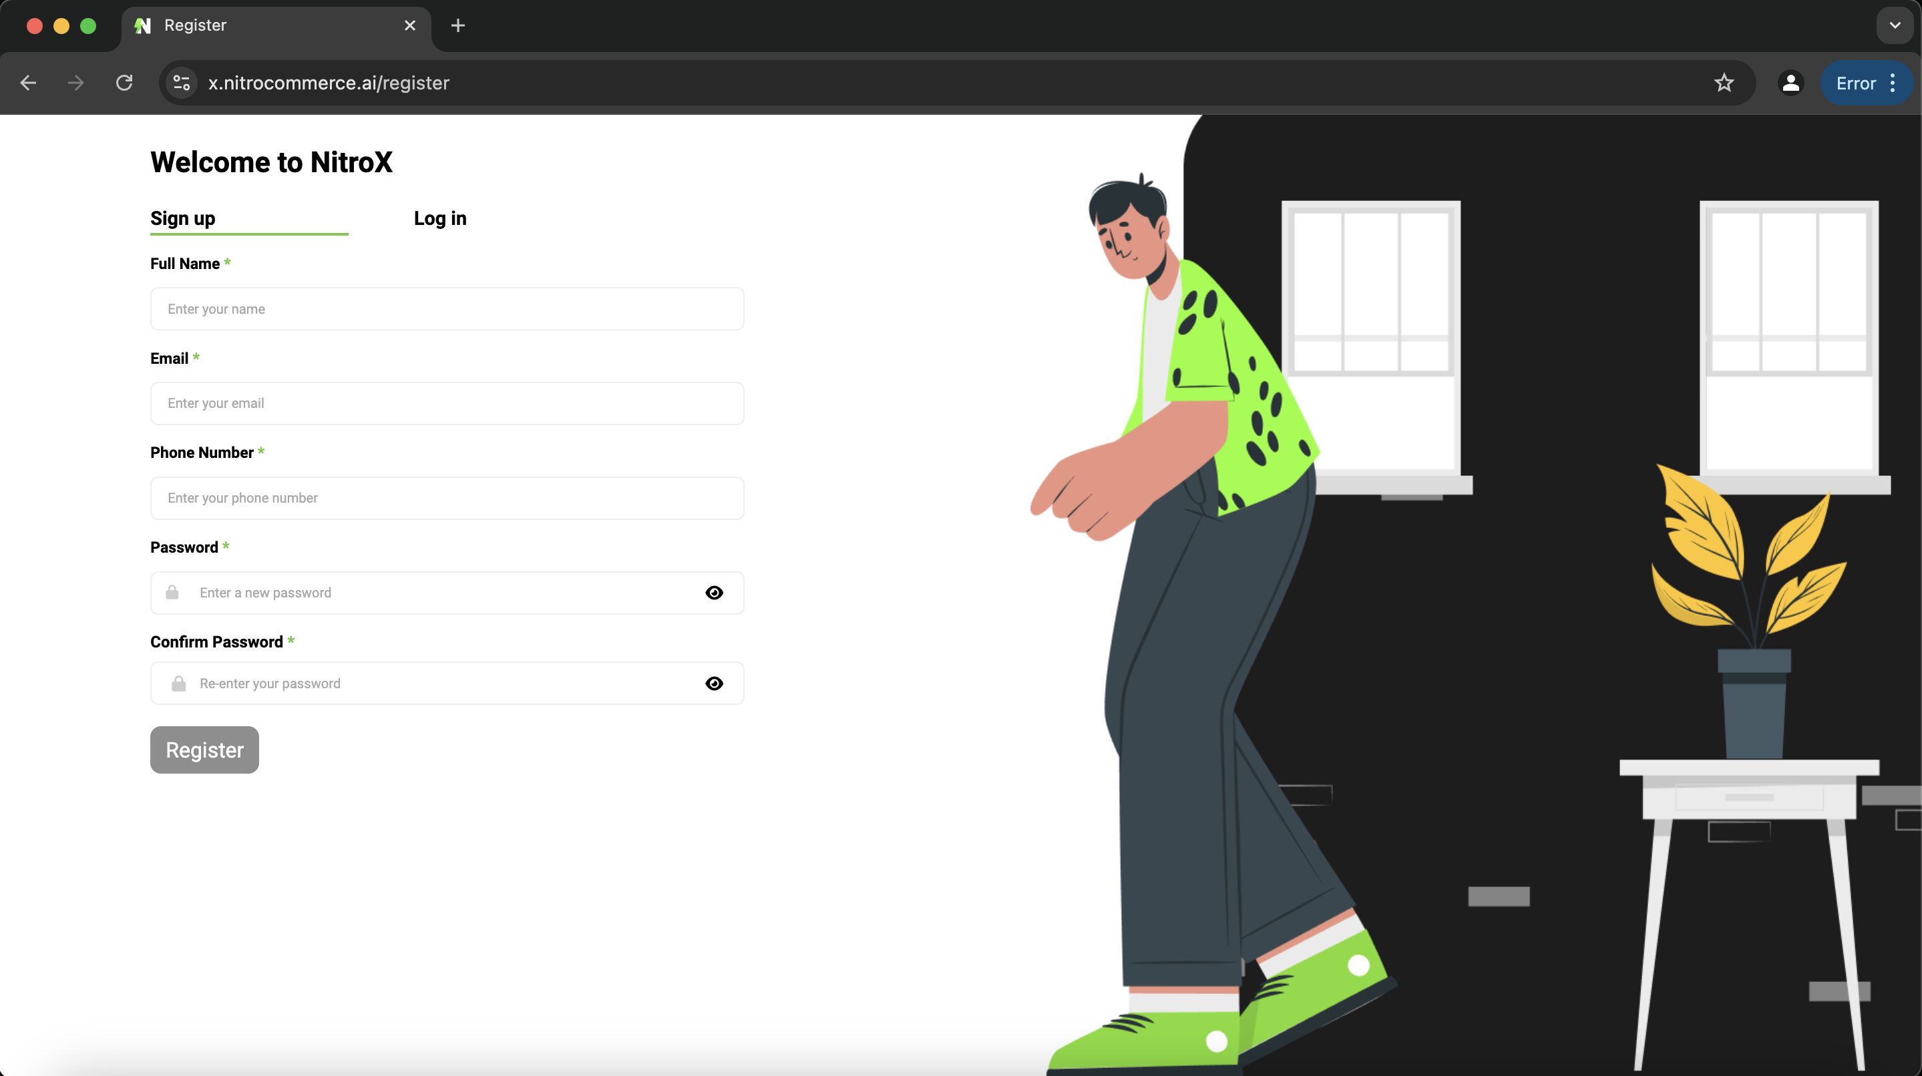Open site information icon in address bar
1922x1076 pixels.
point(181,83)
